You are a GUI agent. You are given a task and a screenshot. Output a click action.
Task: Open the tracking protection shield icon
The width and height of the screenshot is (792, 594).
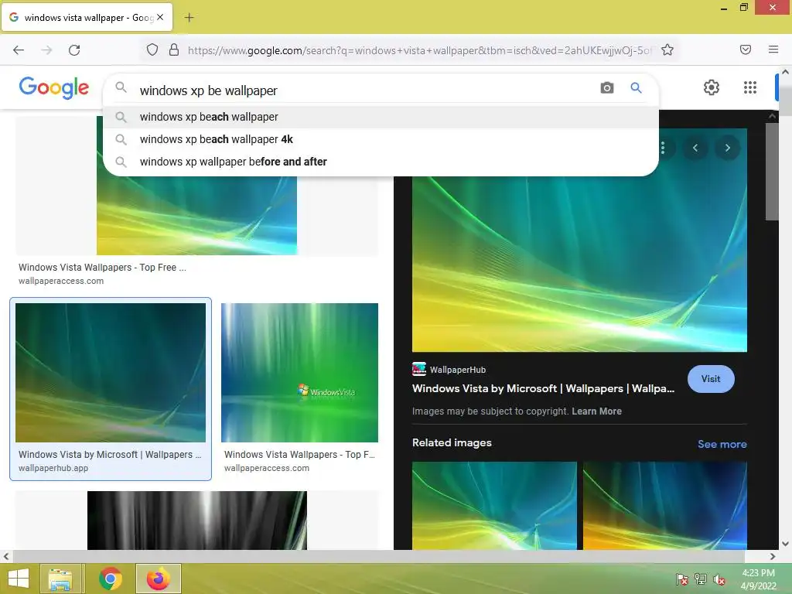click(152, 49)
